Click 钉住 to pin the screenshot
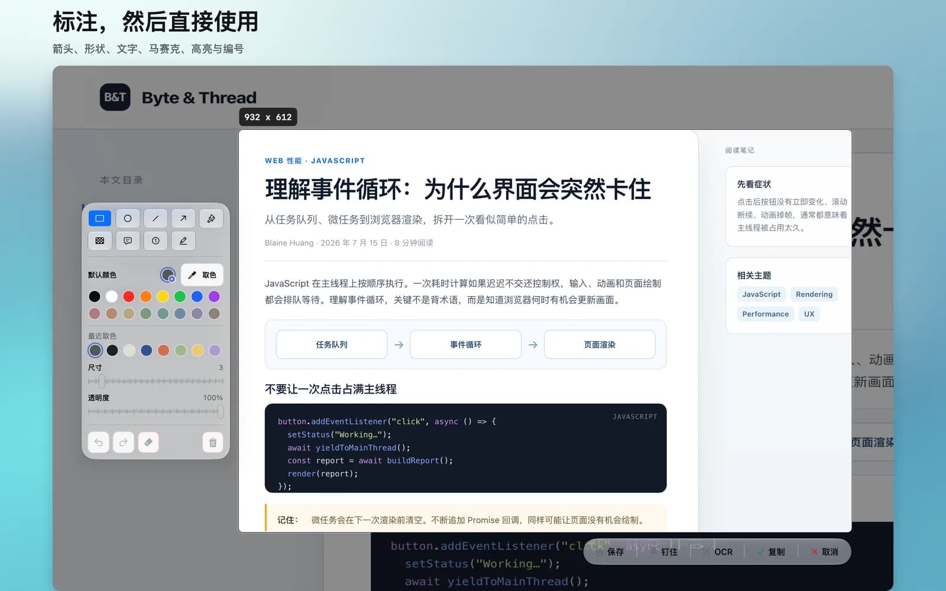This screenshot has height=591, width=946. 664,552
